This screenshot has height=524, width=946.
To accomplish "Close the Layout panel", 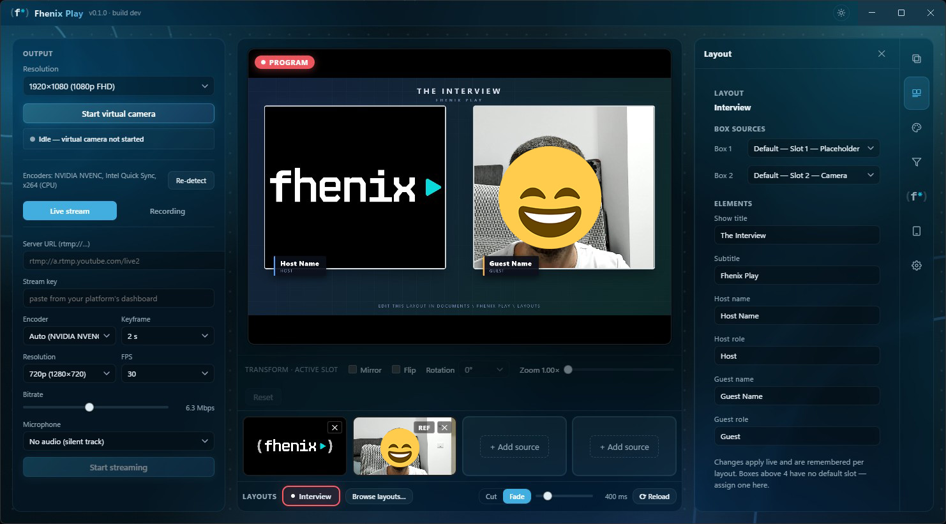I will point(882,54).
